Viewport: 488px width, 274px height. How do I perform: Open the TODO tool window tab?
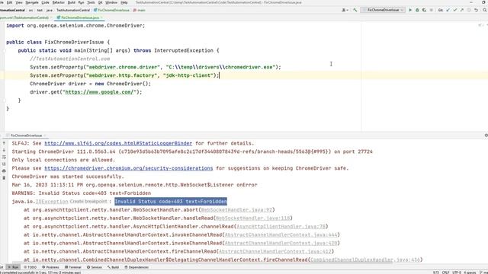[30, 267]
